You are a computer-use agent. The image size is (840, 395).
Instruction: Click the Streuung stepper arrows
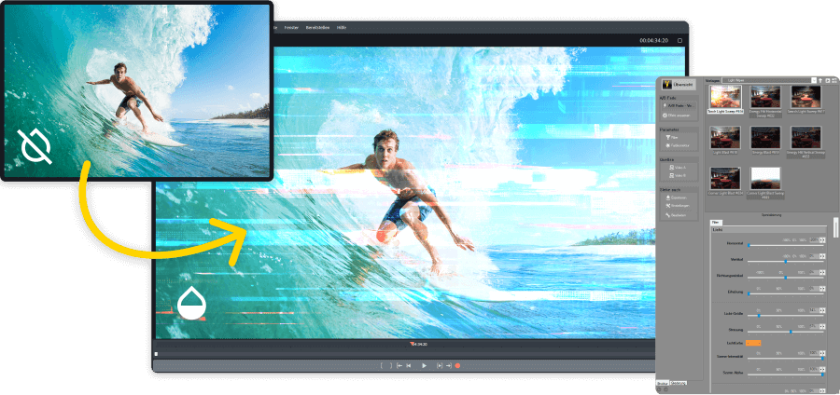pos(822,329)
